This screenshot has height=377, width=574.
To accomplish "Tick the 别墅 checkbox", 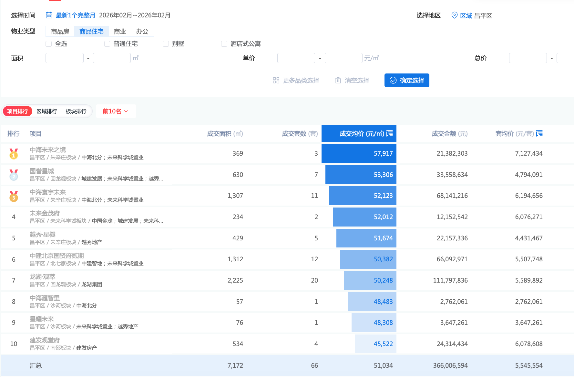I will 166,44.
